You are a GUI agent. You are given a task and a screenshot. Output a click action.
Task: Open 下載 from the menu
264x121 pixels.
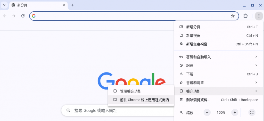click(x=219, y=74)
